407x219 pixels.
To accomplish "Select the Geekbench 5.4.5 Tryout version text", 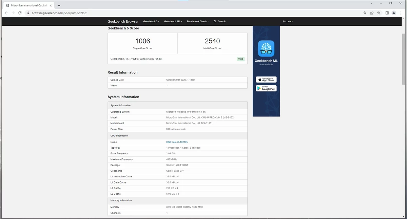I will [136, 59].
